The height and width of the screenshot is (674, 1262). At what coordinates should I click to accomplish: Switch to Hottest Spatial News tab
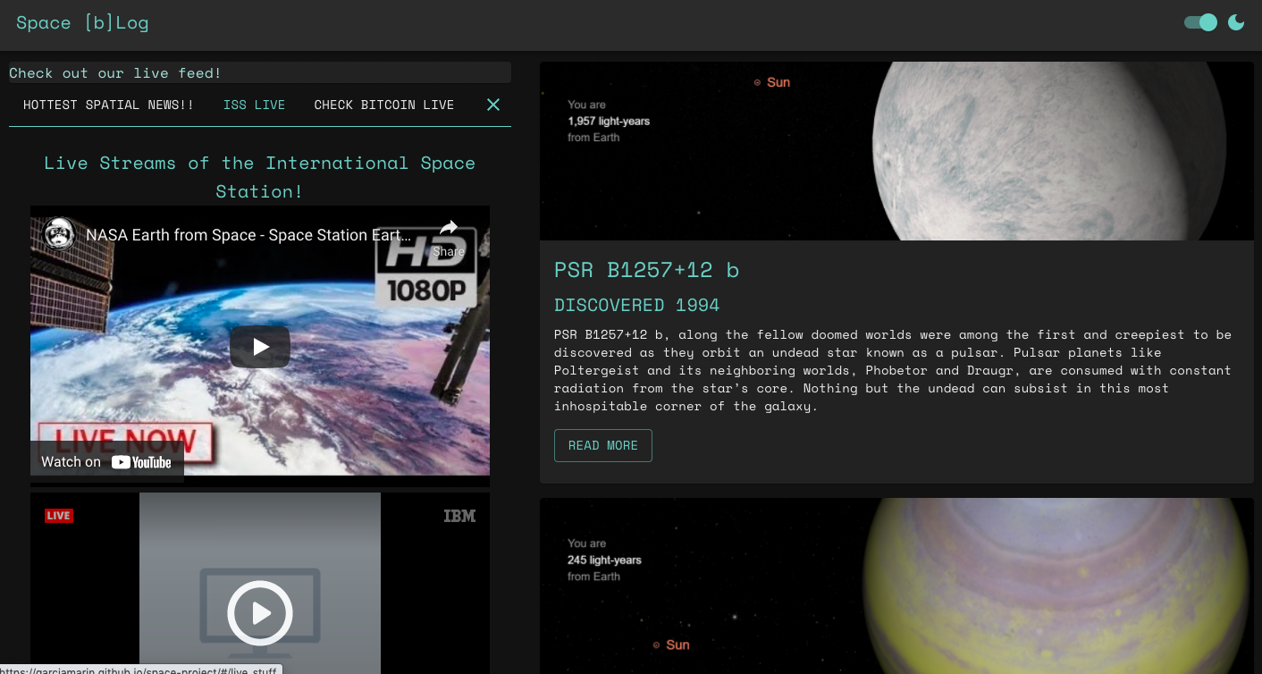click(x=108, y=105)
